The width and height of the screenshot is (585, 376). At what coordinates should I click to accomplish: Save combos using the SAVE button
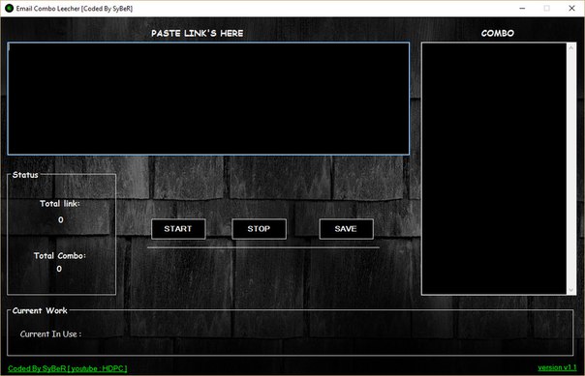tap(346, 229)
